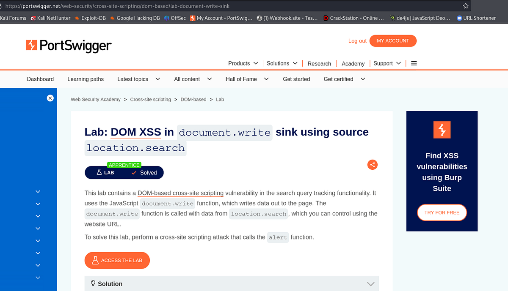Bookmark this page using the star icon
Viewport: 508px width, 291px height.
[x=465, y=5]
